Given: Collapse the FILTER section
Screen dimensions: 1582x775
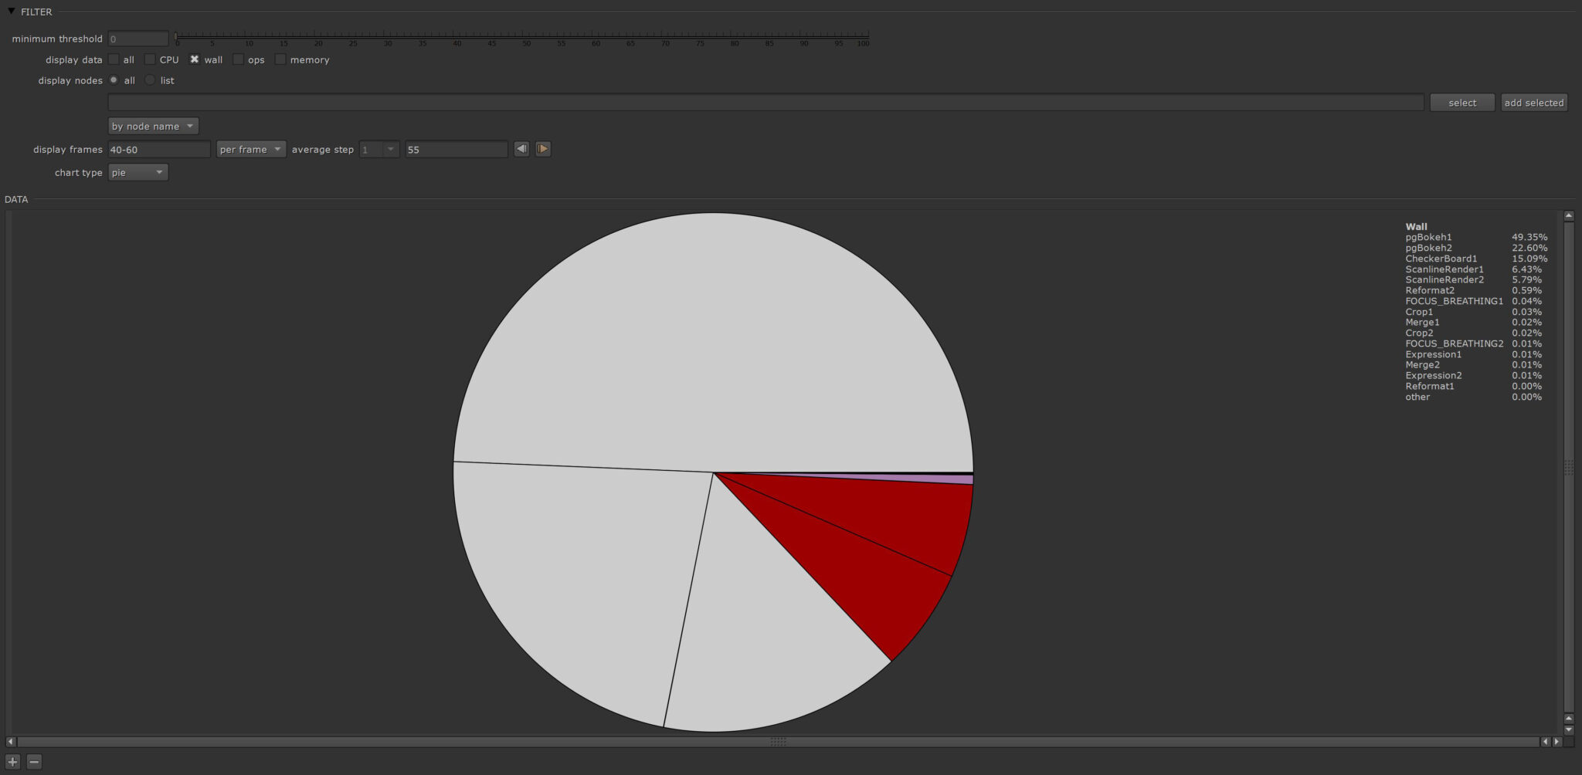Looking at the screenshot, I should coord(10,12).
